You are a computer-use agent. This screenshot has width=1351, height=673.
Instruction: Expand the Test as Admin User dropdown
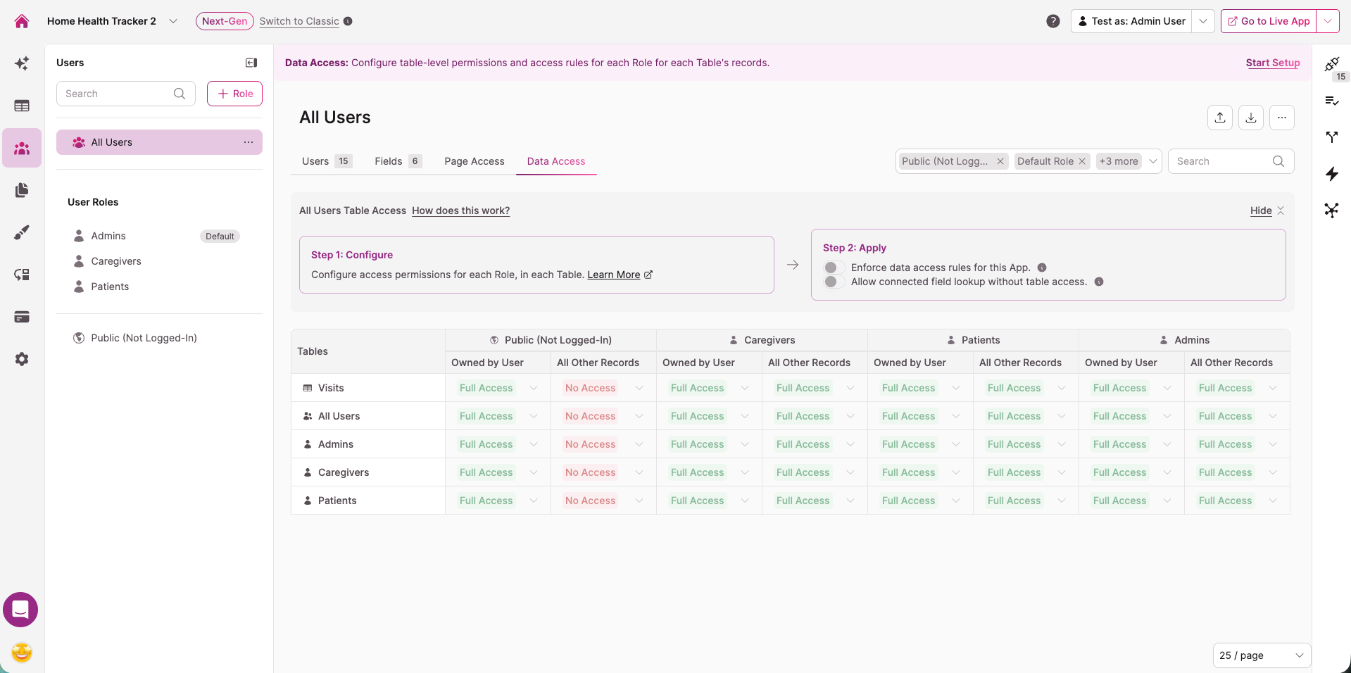[x=1203, y=21]
